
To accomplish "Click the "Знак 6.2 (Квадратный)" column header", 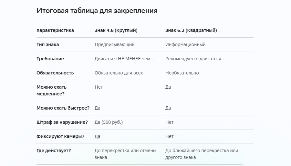I will pyautogui.click(x=191, y=30).
